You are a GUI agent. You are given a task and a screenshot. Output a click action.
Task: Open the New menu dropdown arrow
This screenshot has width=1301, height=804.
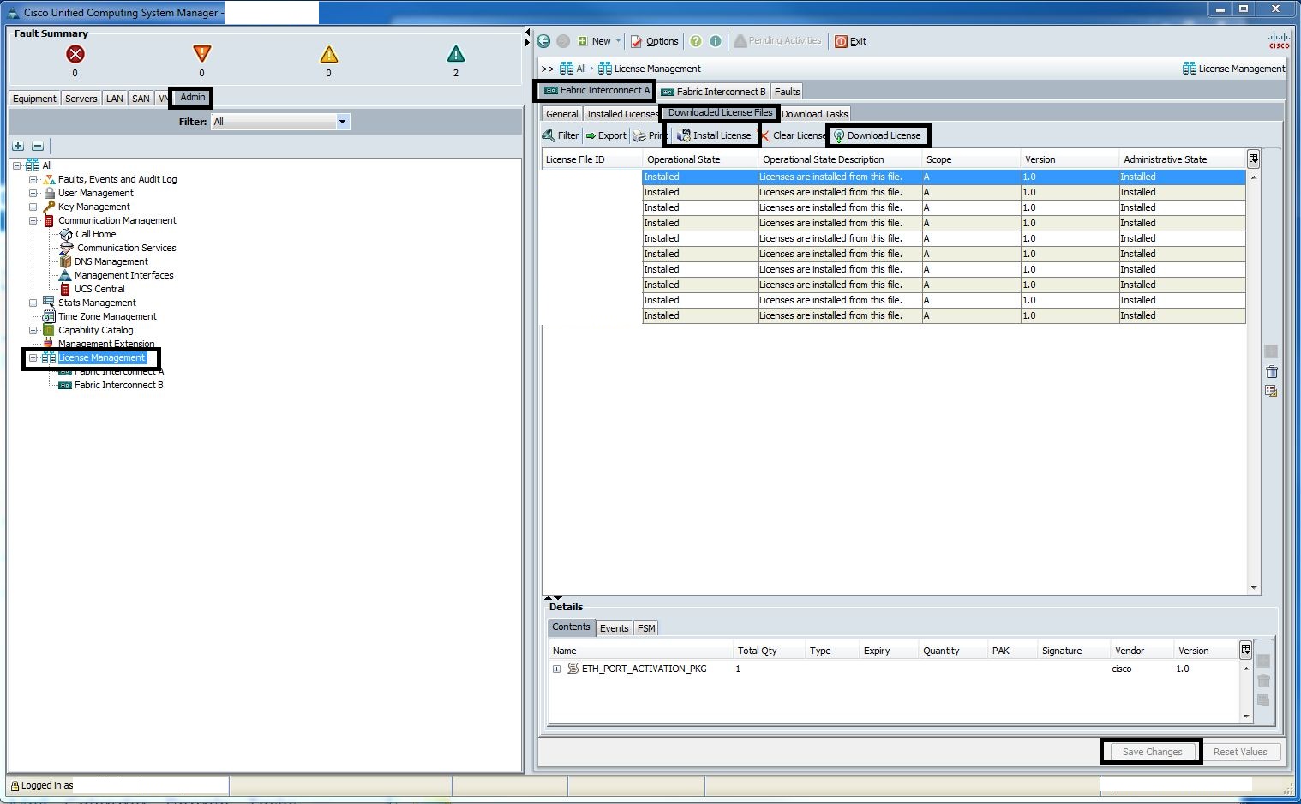click(x=618, y=41)
